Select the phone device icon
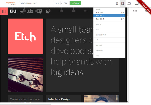The height and width of the screenshot is (105, 151). pyautogui.click(x=117, y=4)
